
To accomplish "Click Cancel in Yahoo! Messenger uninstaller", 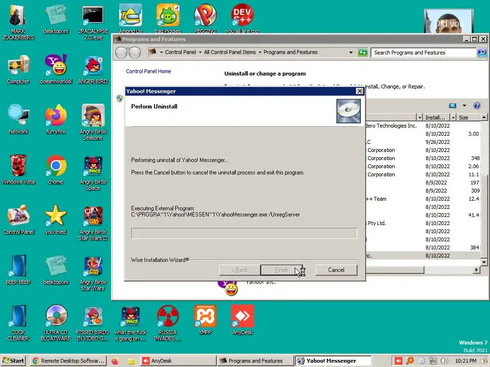I will (x=336, y=270).
